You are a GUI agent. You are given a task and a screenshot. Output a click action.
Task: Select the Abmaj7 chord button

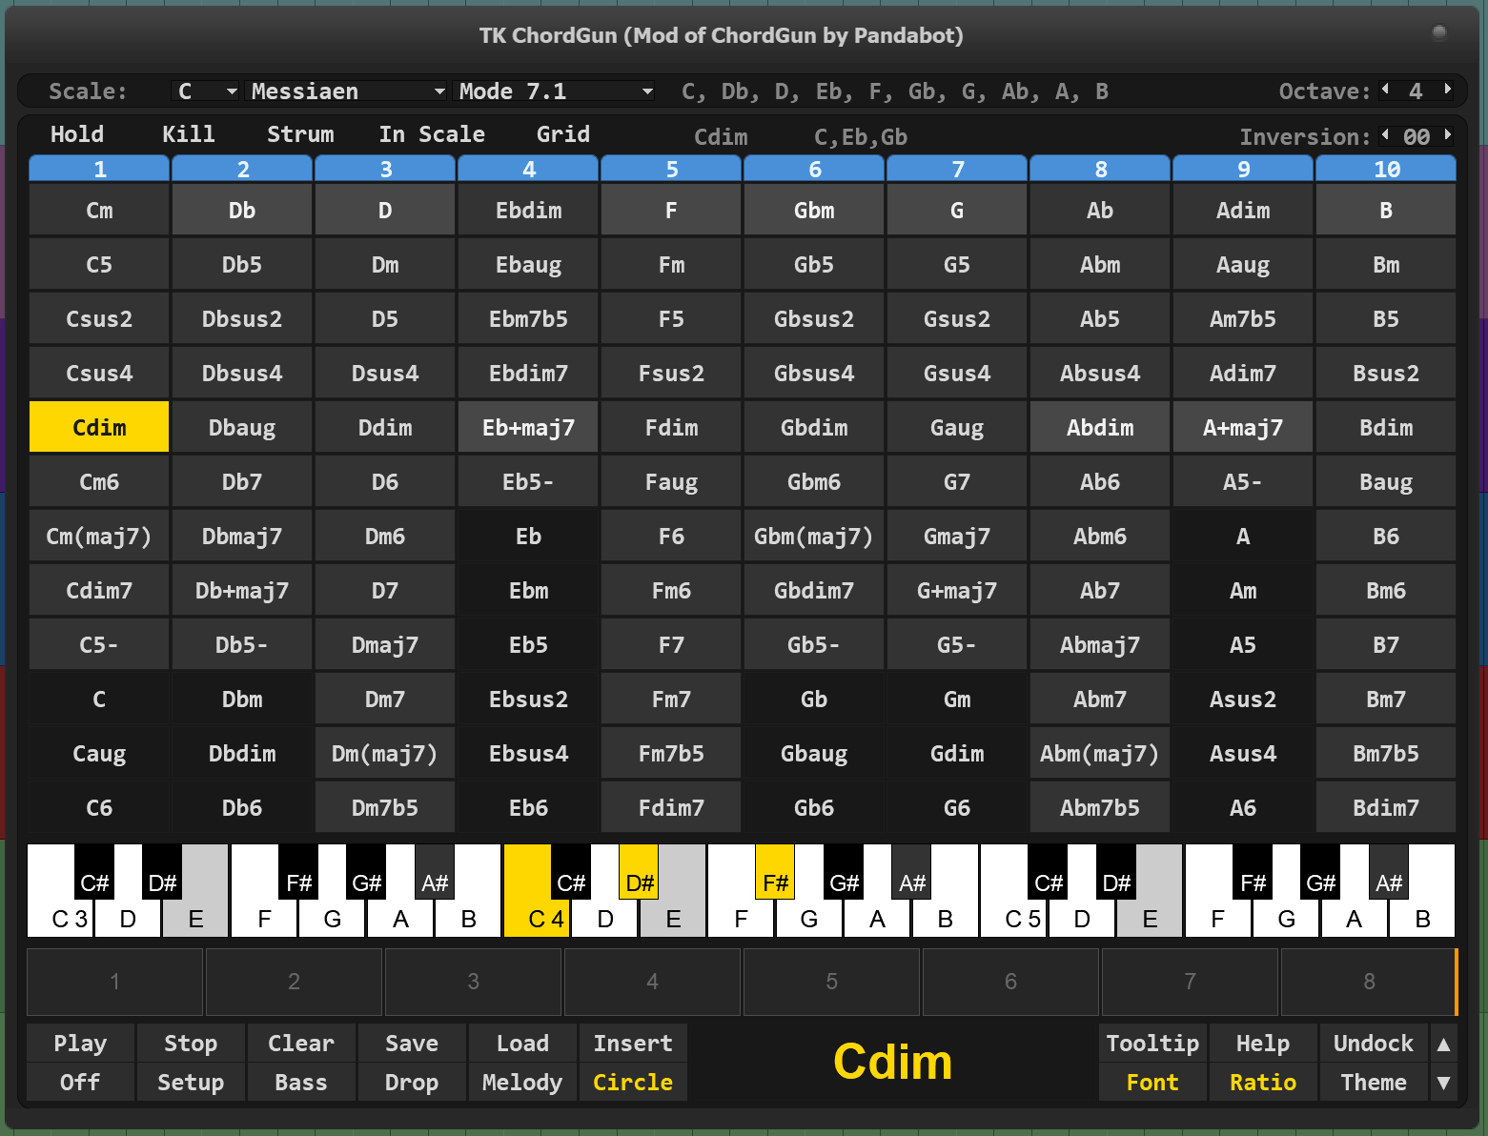pos(1100,644)
